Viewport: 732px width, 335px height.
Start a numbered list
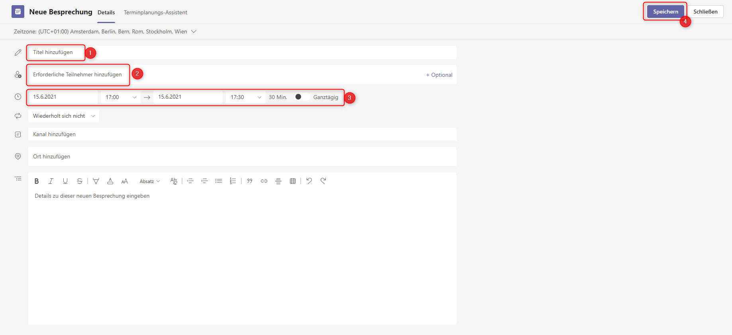[233, 181]
